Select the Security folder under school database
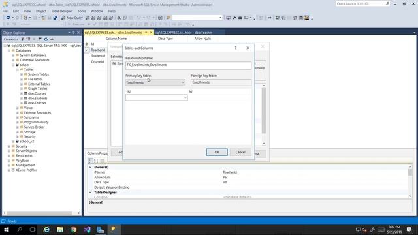418x235 pixels. point(29,136)
